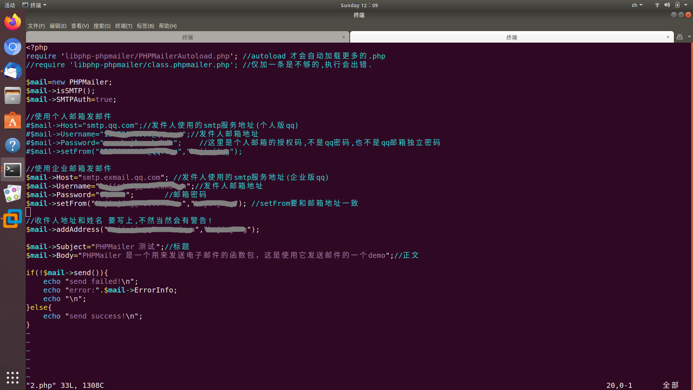Image resolution: width=693 pixels, height=390 pixels.
Task: Open the Files file manager
Action: click(x=13, y=95)
